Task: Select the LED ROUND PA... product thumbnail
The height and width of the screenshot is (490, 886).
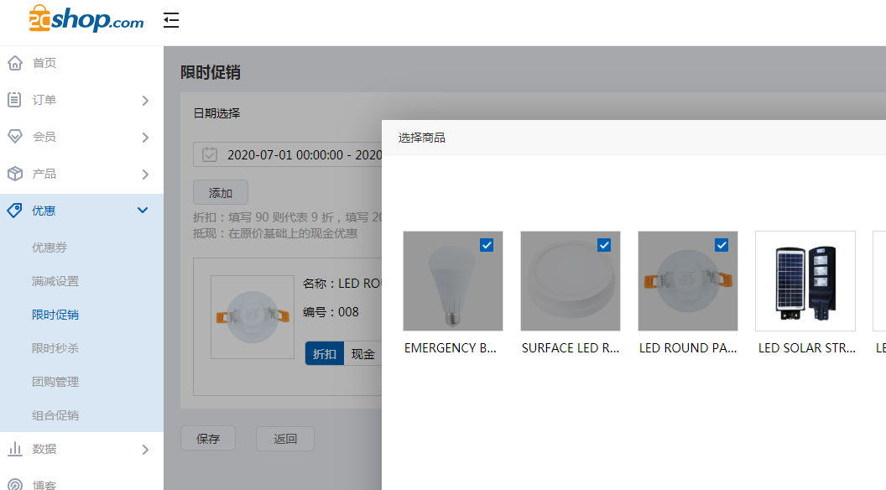Action: [688, 281]
